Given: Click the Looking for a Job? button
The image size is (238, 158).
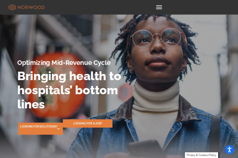Looking at the screenshot, I should (88, 123).
